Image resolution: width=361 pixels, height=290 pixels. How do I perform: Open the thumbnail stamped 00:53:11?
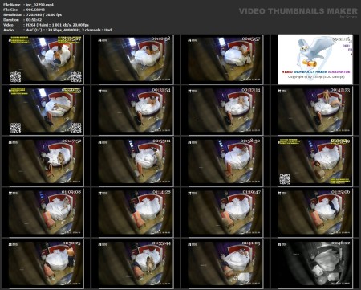(136, 161)
